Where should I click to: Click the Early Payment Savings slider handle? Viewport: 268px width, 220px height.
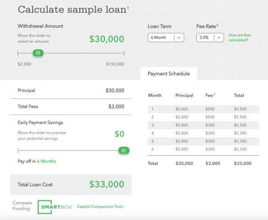point(124,150)
